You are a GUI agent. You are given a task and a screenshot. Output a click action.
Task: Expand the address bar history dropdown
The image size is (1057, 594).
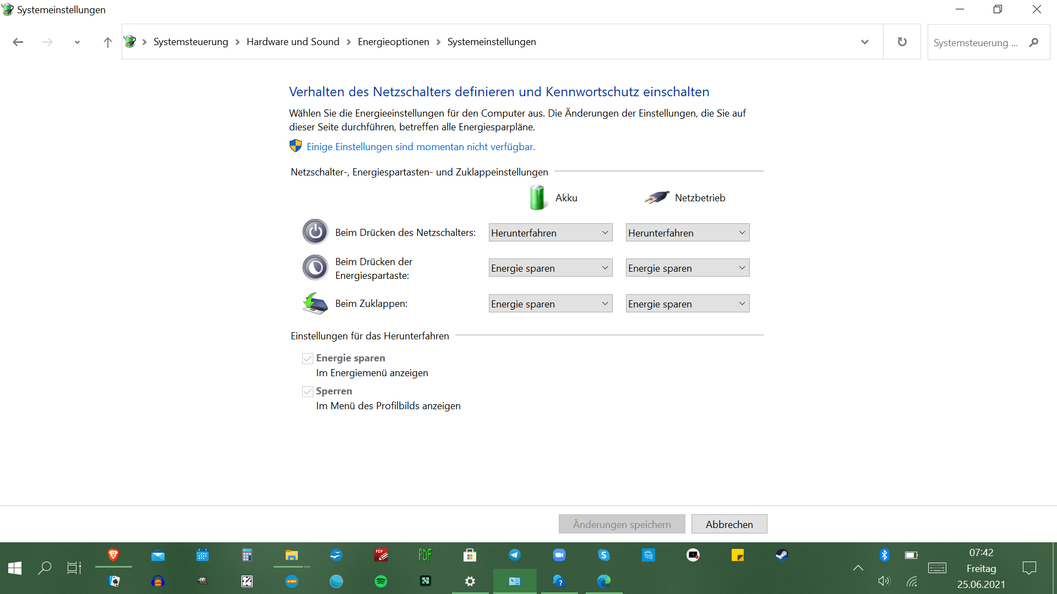pos(864,42)
